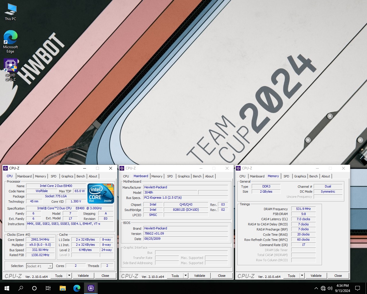Click Tools button in the Mainboard window
Image resolution: width=367 pixels, height=294 pixels.
(x=175, y=276)
